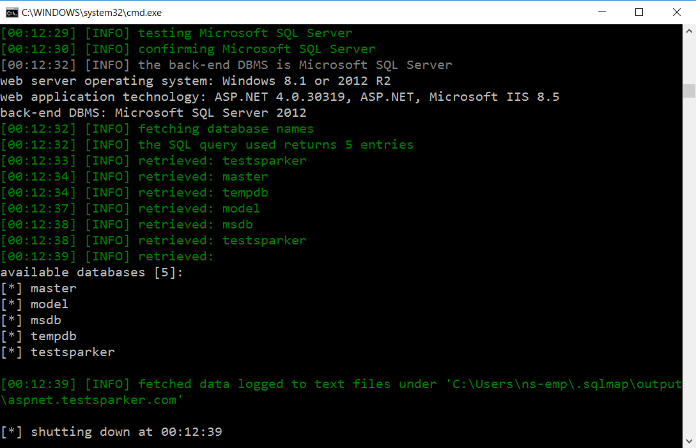Click the 'shutting down at 00:12:39' line
Screen dimensions: 696x448
126,432
